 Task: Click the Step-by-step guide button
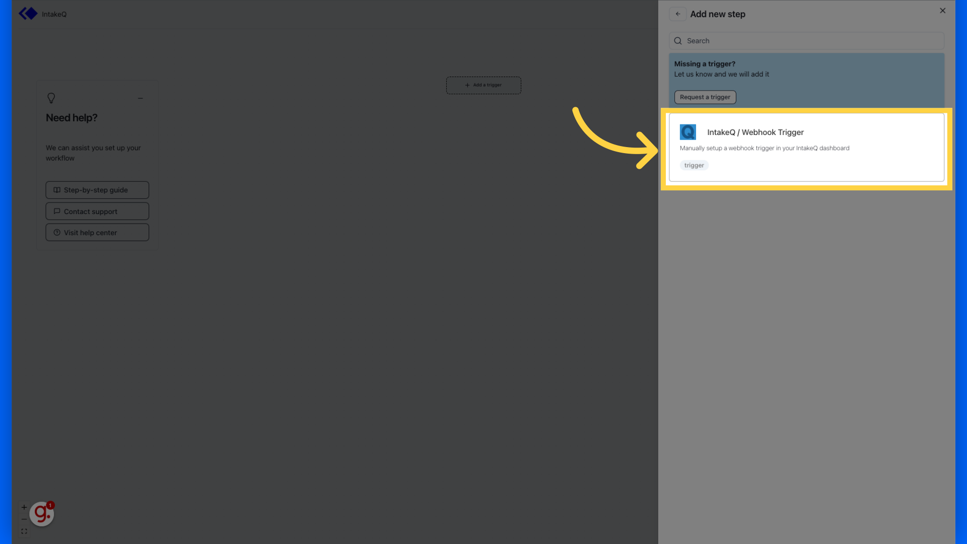pos(97,190)
